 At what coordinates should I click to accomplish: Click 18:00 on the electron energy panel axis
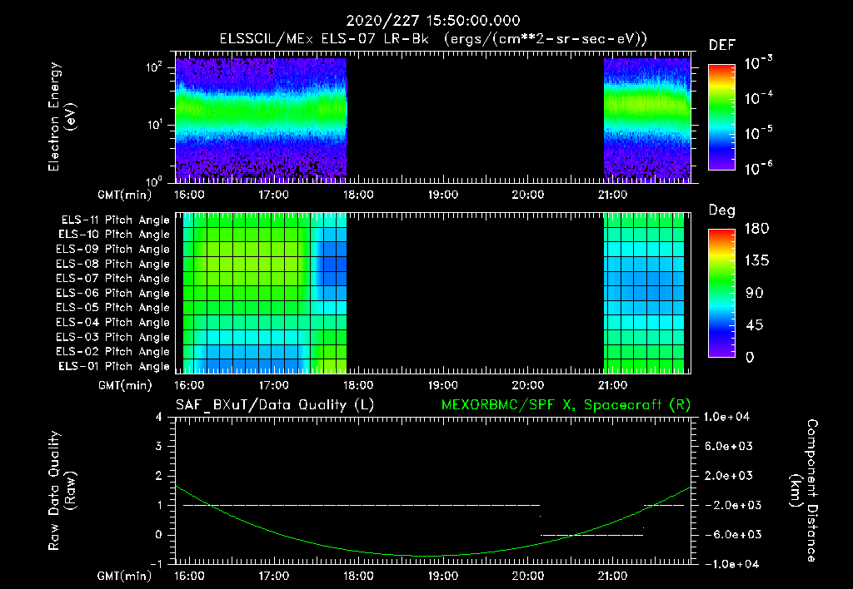[x=358, y=195]
